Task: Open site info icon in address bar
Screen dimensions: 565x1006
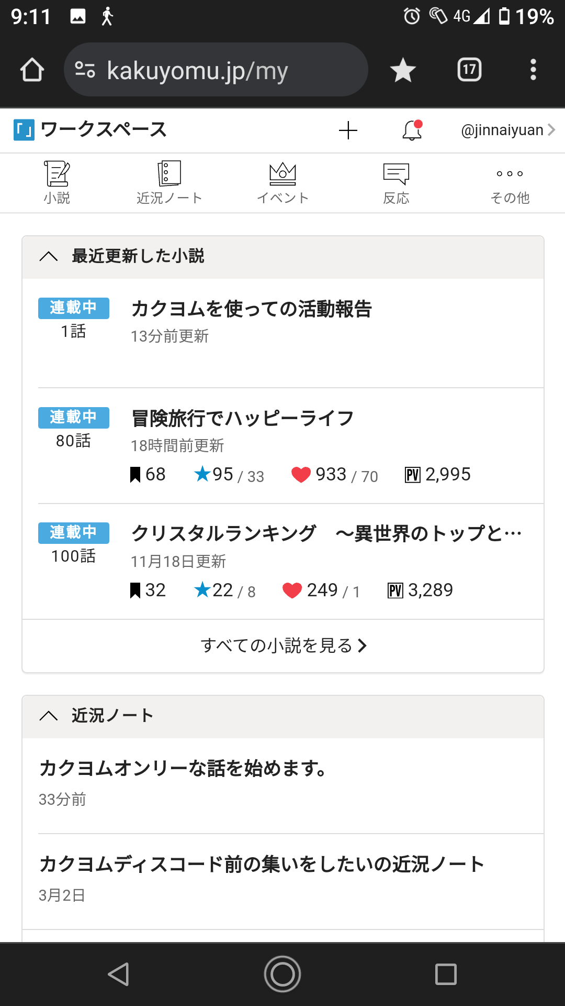Action: 85,70
